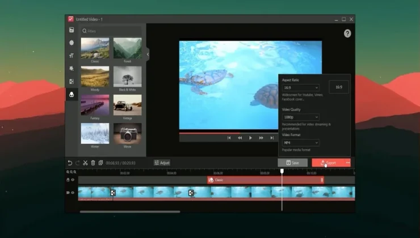This screenshot has width=420, height=238.
Task: Click the scissors split icon
Action: click(x=85, y=163)
